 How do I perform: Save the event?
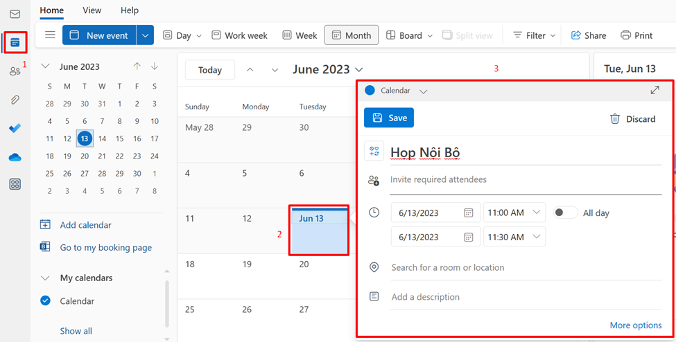(x=389, y=118)
